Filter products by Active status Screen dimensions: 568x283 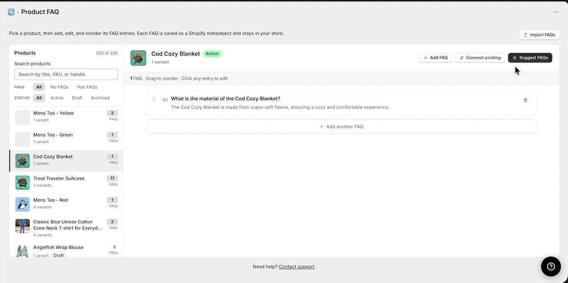[x=57, y=98]
